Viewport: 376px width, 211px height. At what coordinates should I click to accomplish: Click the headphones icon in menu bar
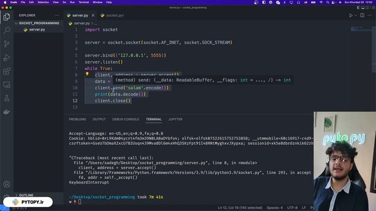[298, 2]
